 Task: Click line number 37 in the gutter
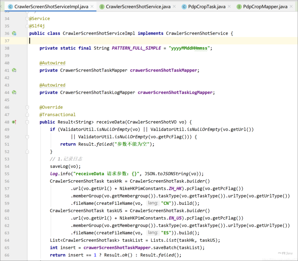pos(7,41)
